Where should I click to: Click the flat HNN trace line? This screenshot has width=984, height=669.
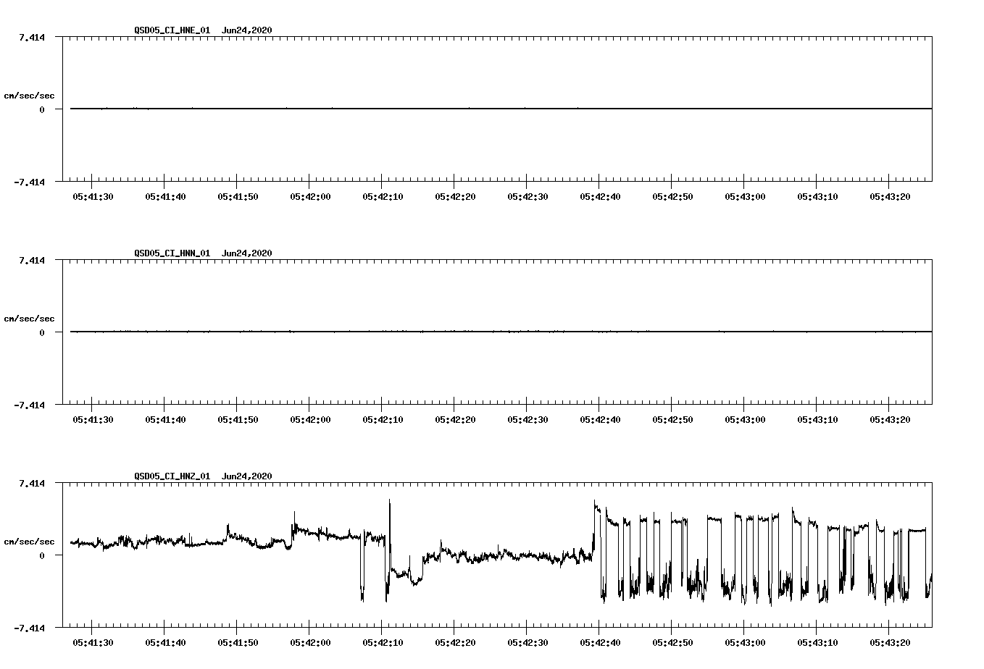coord(501,332)
